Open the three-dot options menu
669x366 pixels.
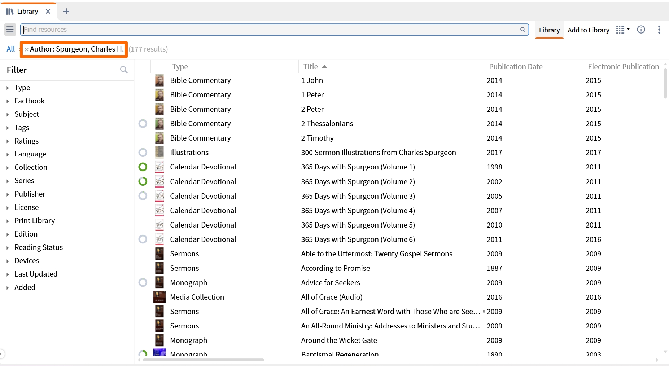tap(659, 30)
